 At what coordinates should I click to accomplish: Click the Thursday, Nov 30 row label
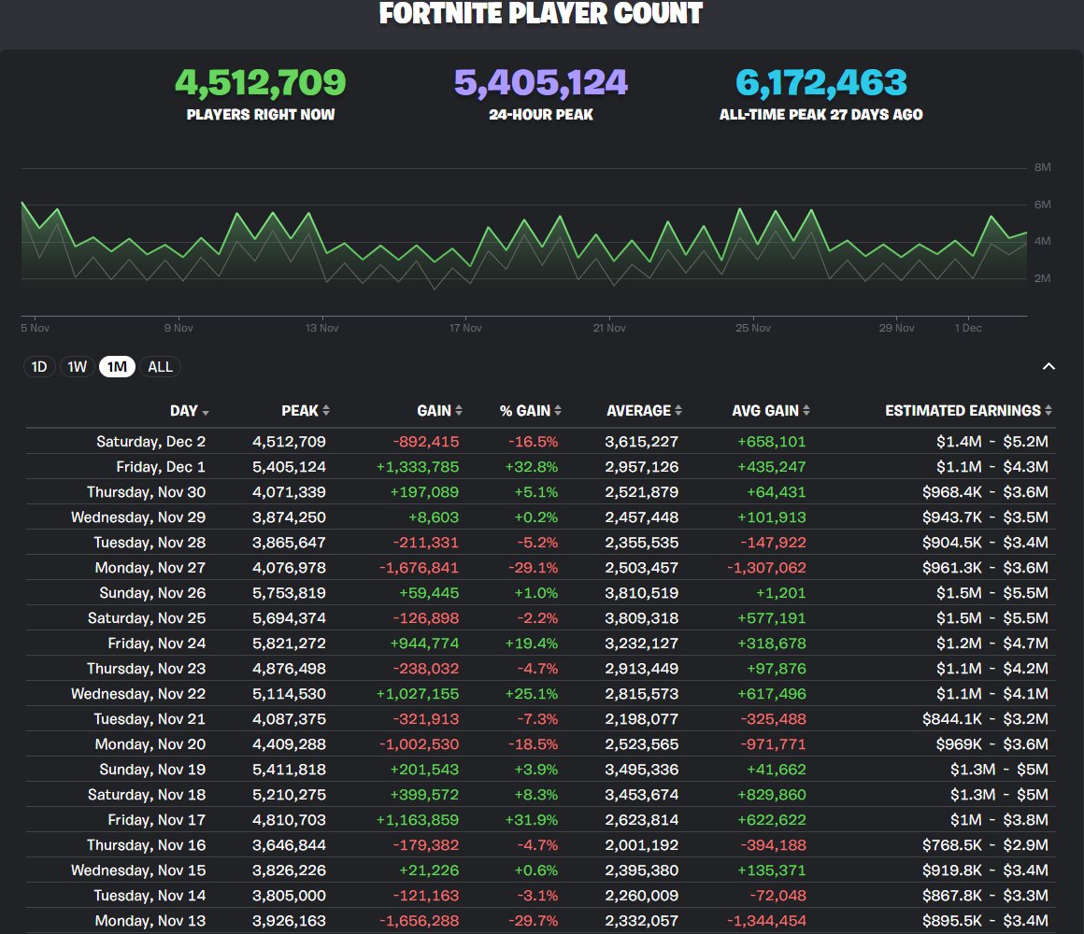[146, 492]
